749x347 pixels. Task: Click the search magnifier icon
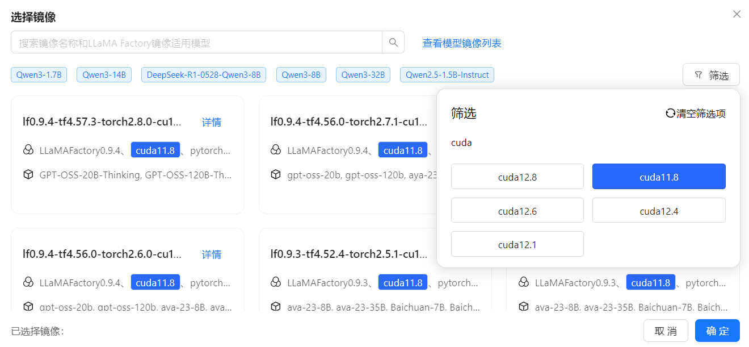[x=393, y=42]
